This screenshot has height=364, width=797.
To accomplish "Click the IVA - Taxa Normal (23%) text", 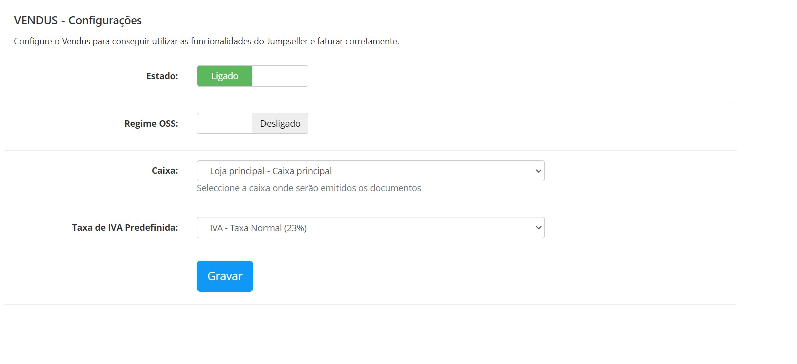I will click(x=258, y=228).
